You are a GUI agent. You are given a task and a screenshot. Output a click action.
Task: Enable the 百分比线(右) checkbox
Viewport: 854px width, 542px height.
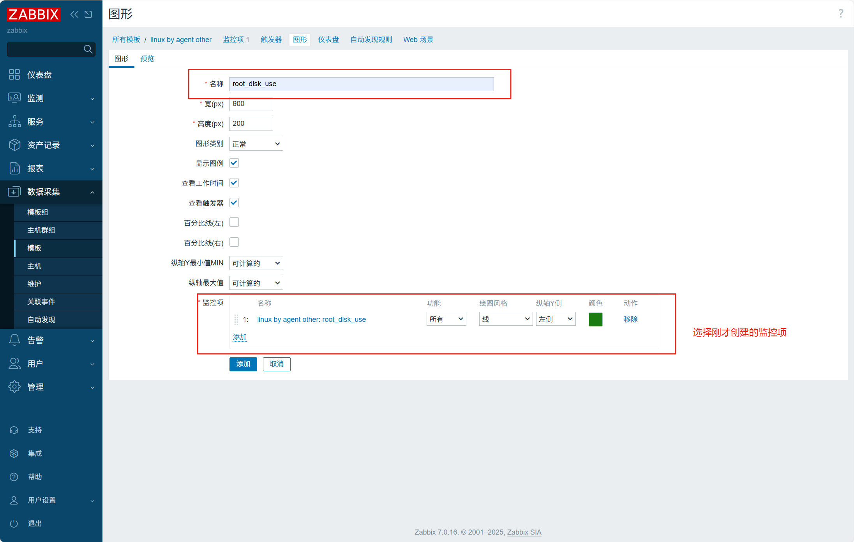pyautogui.click(x=234, y=242)
